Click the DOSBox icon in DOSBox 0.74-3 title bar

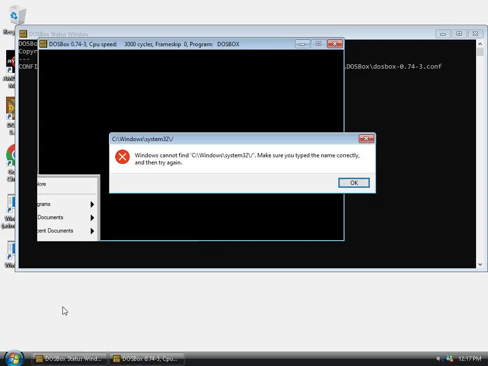43,44
